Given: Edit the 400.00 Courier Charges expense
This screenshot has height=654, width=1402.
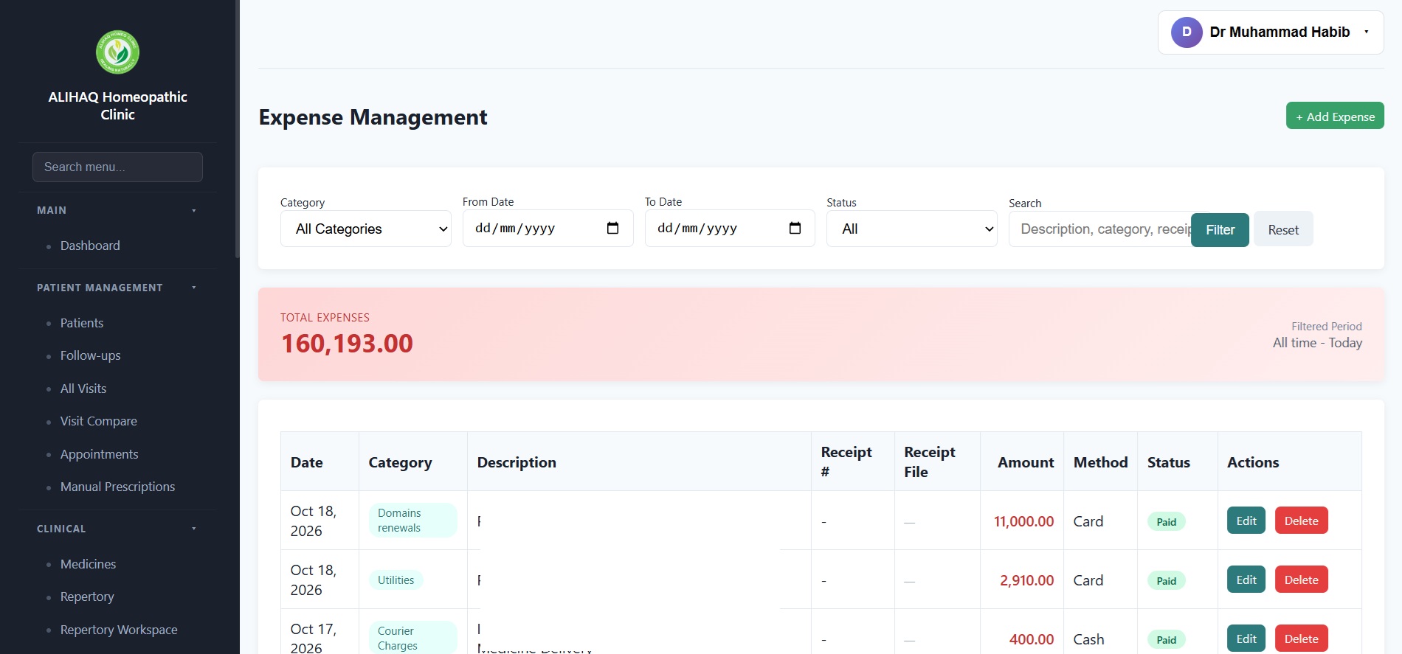Looking at the screenshot, I should point(1246,639).
